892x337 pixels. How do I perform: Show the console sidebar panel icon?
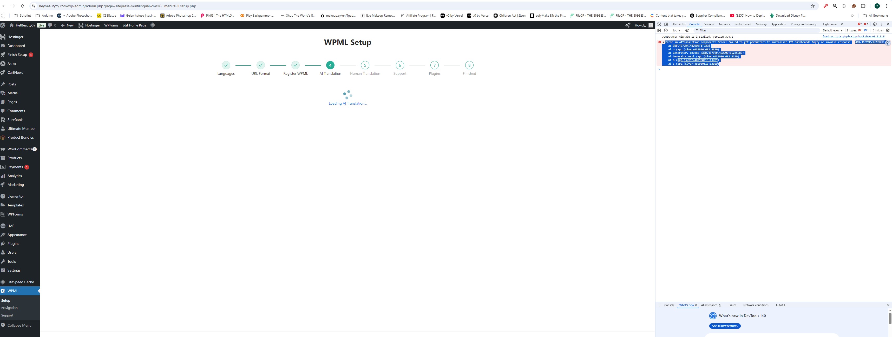pyautogui.click(x=659, y=30)
